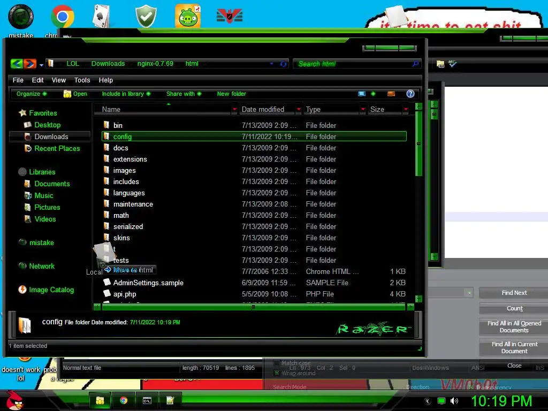
Task: Click the api.php file icon
Action: click(106, 294)
